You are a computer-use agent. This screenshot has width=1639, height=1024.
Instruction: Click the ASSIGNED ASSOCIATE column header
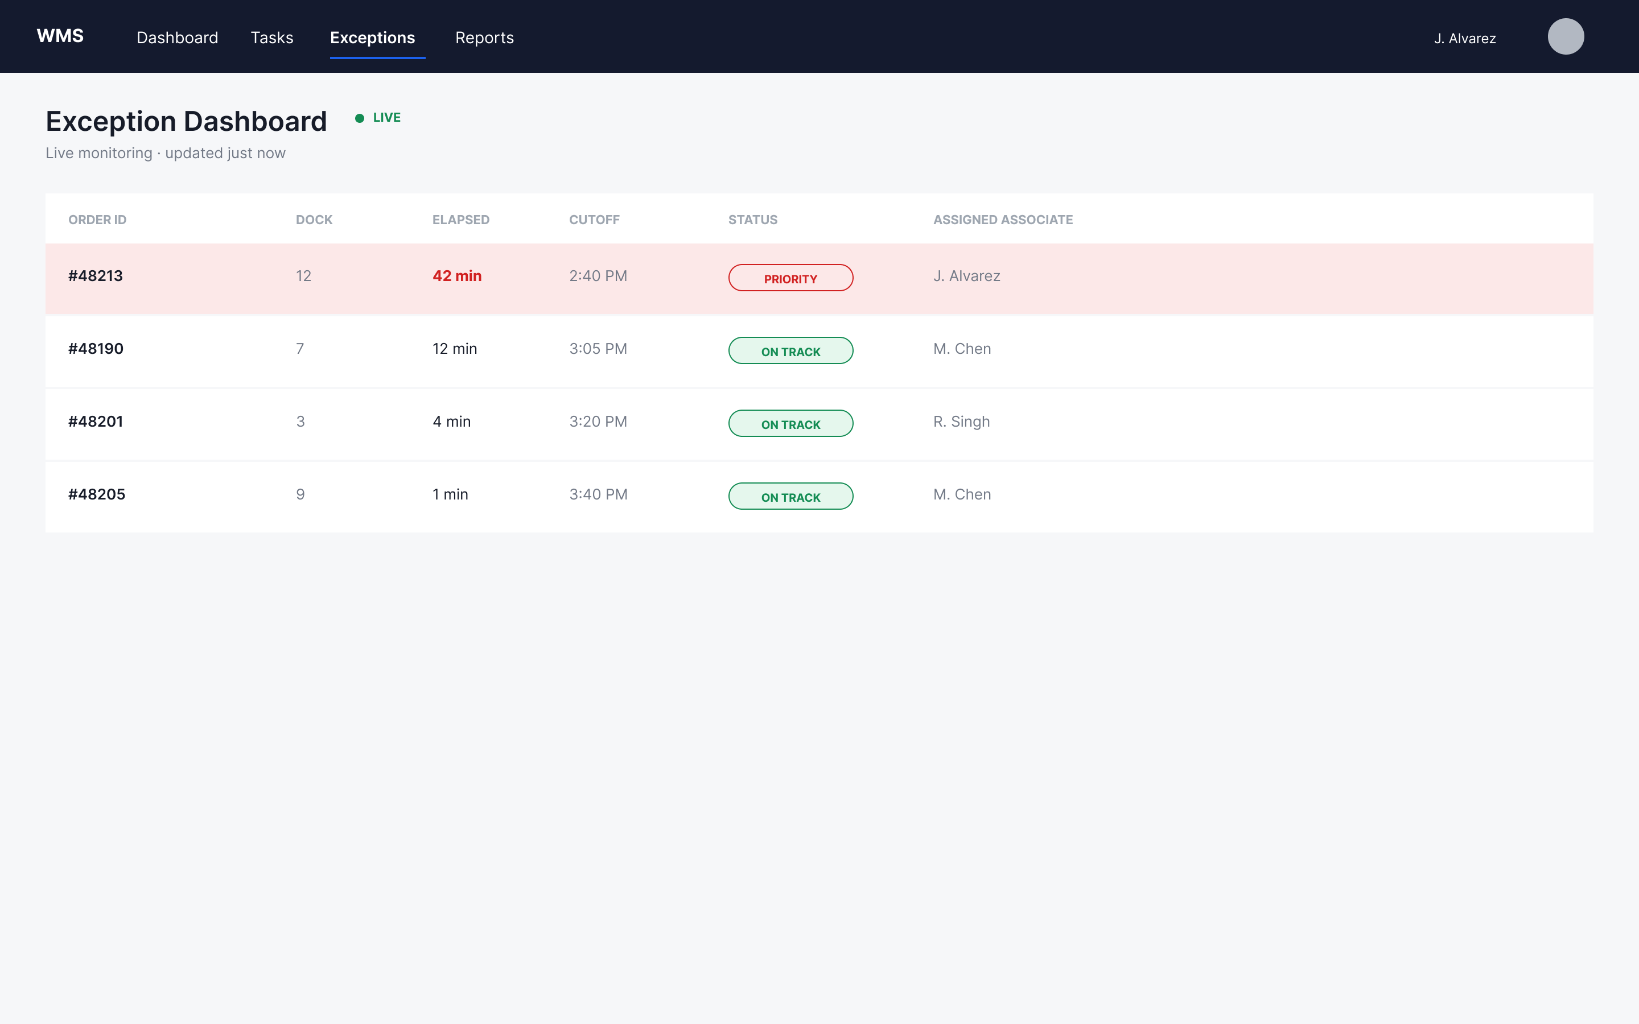pos(1003,220)
